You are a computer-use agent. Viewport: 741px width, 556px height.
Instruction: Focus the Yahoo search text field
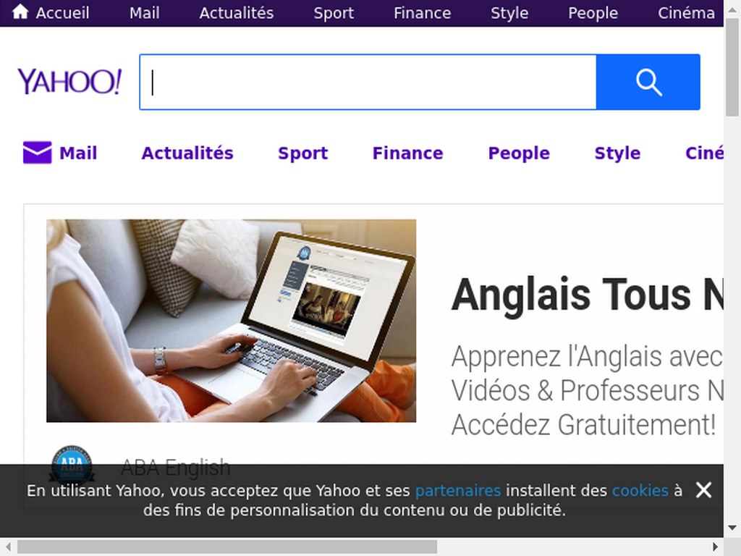pos(368,82)
